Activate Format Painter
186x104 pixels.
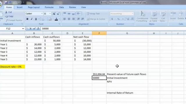pyautogui.click(x=14, y=21)
